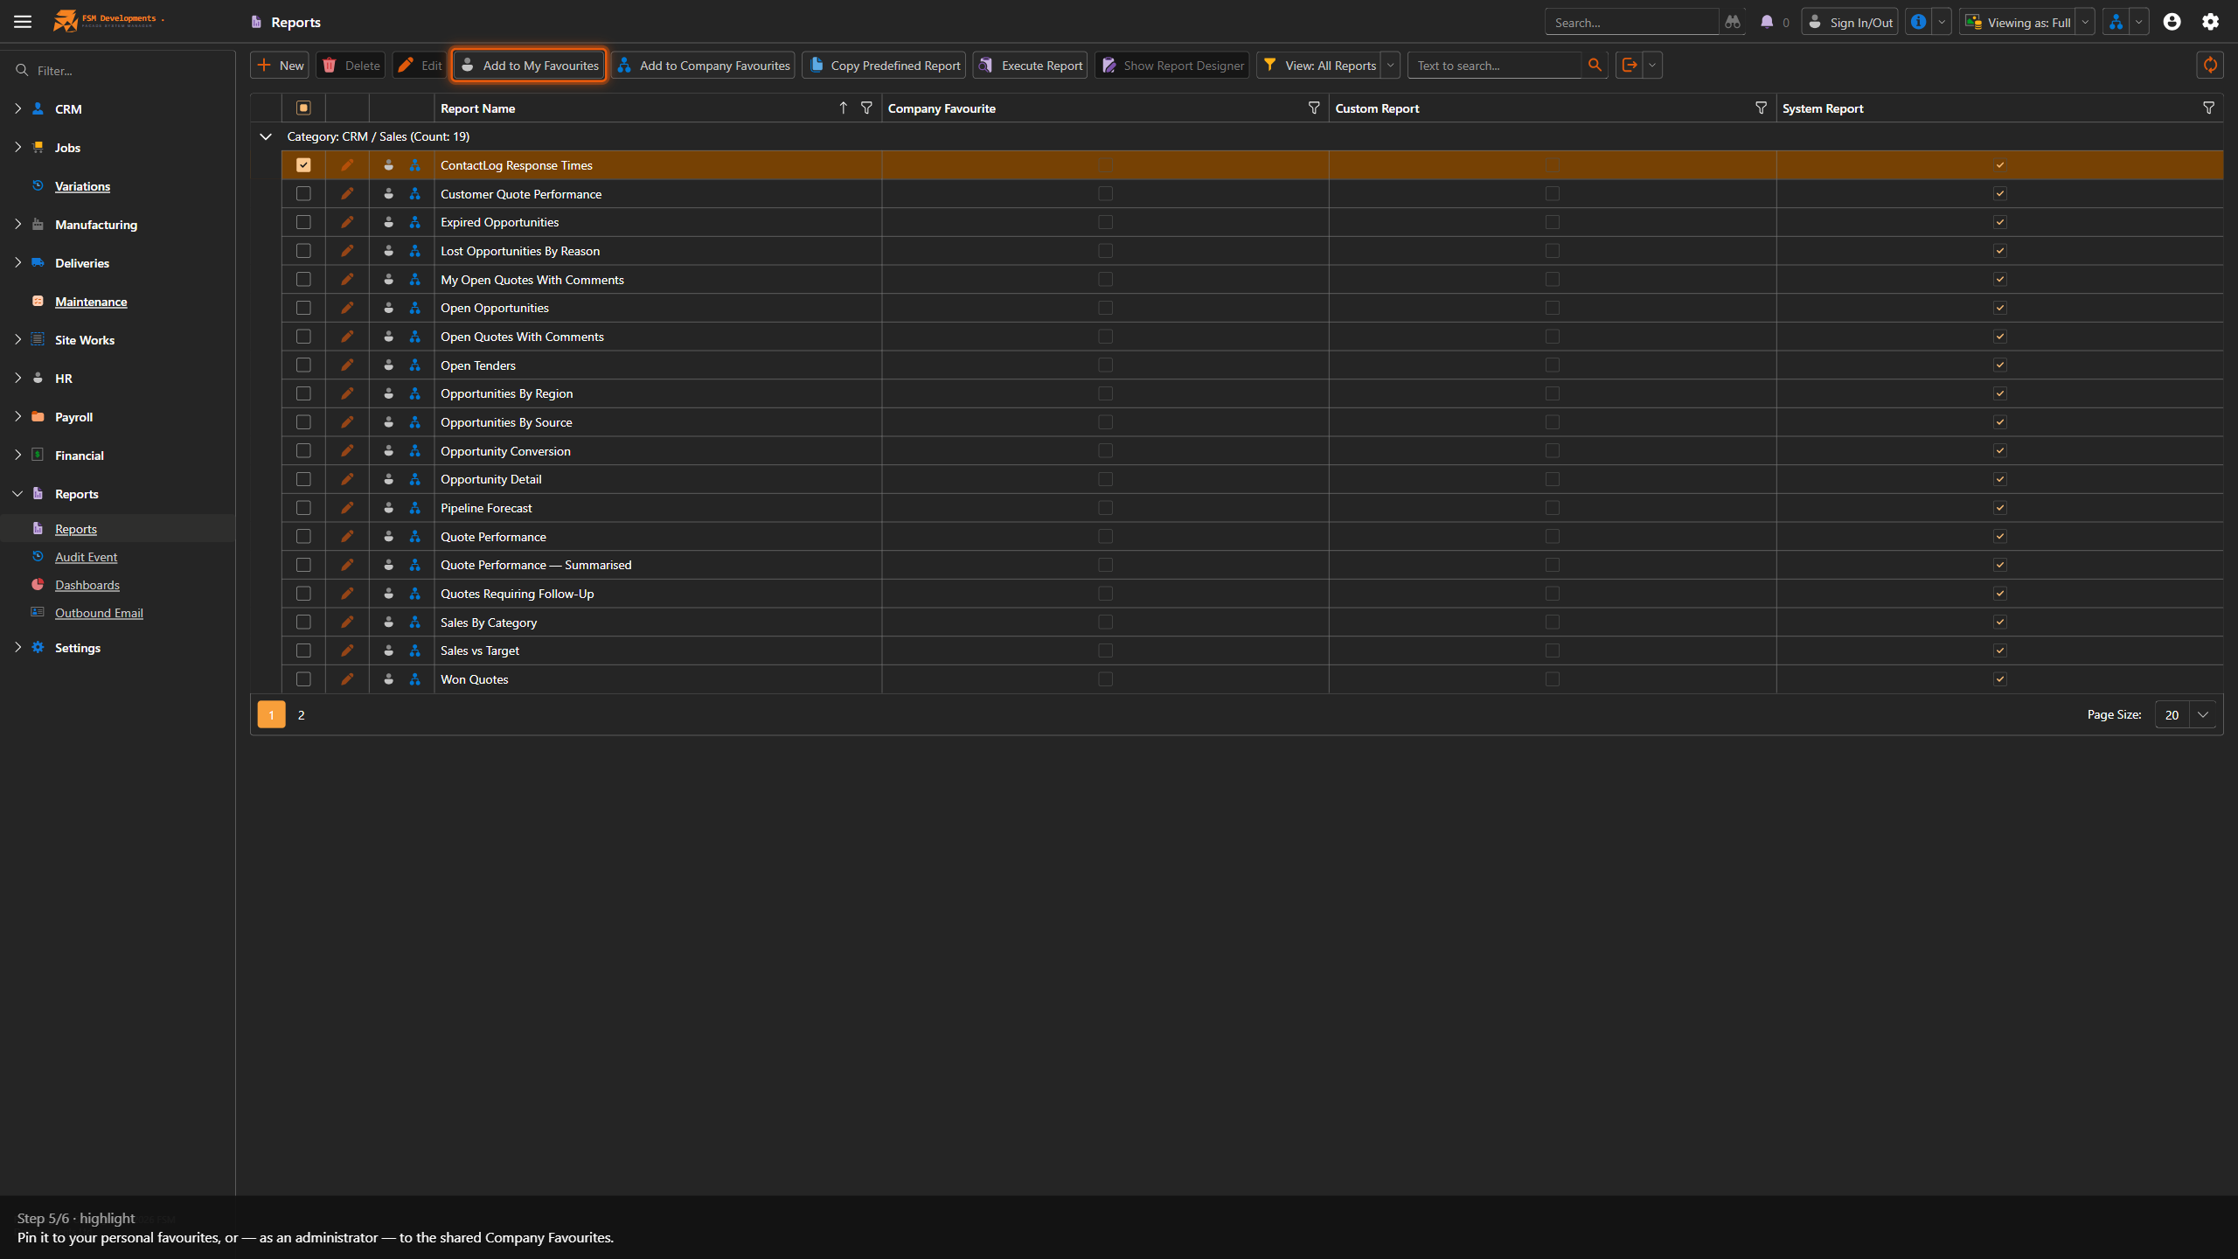The width and height of the screenshot is (2238, 1259).
Task: Open the user profile icon
Action: pos(2172,22)
